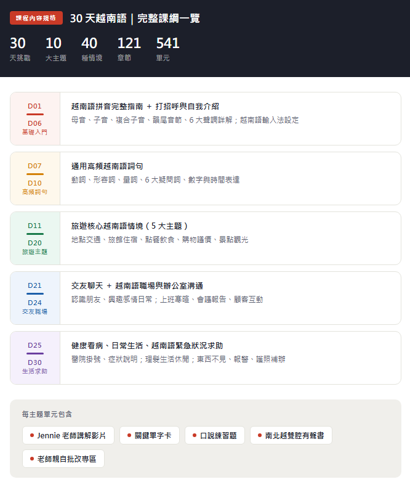The width and height of the screenshot is (410, 487).
Task: Click the 541 單元 statistic
Action: click(168, 49)
